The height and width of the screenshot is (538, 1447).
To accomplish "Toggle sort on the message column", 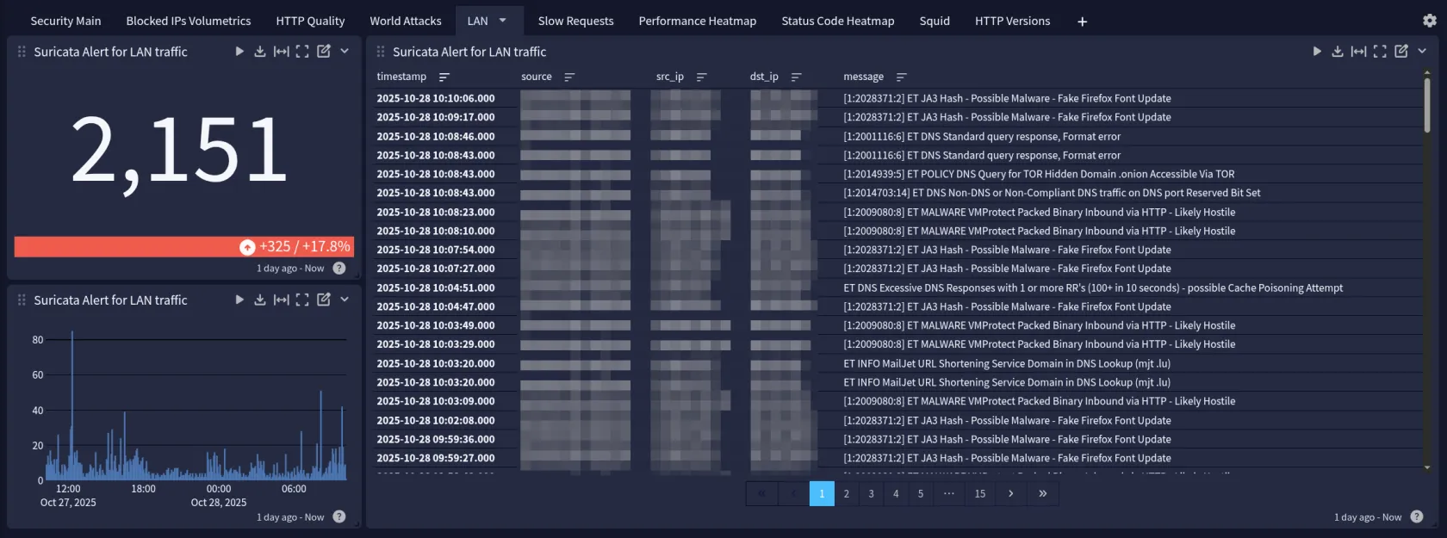I will point(902,77).
